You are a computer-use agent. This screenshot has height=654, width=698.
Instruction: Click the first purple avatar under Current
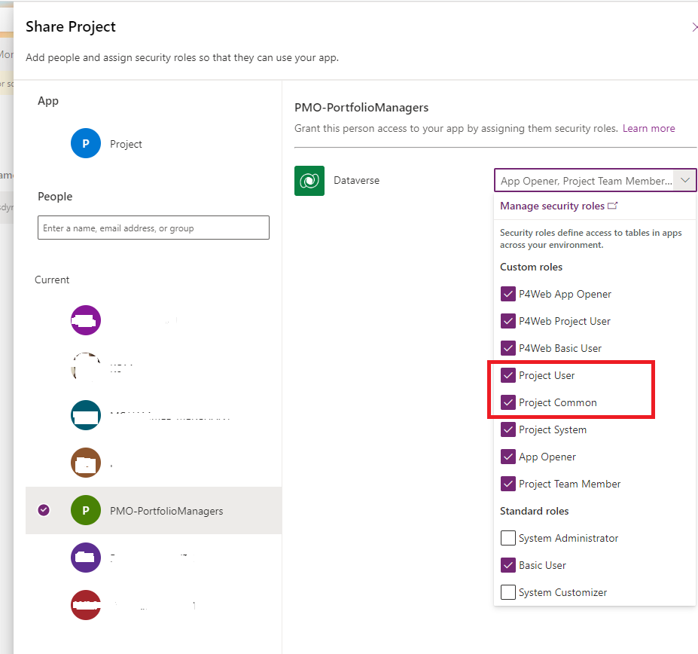85,319
